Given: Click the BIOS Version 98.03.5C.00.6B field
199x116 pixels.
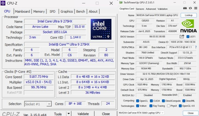Looking at the screenshot, I should [x=157, y=37].
